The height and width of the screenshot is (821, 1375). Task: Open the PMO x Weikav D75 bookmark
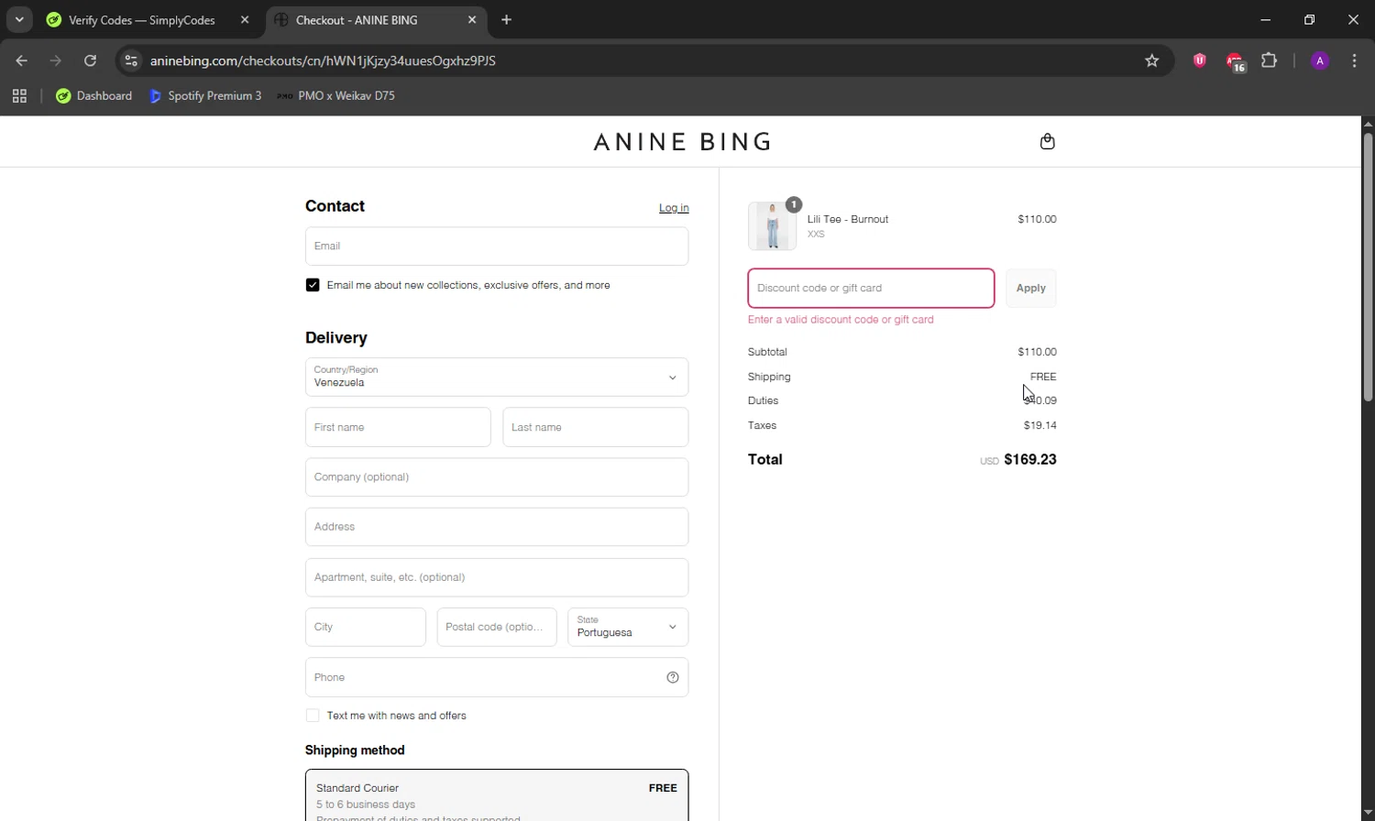point(336,95)
